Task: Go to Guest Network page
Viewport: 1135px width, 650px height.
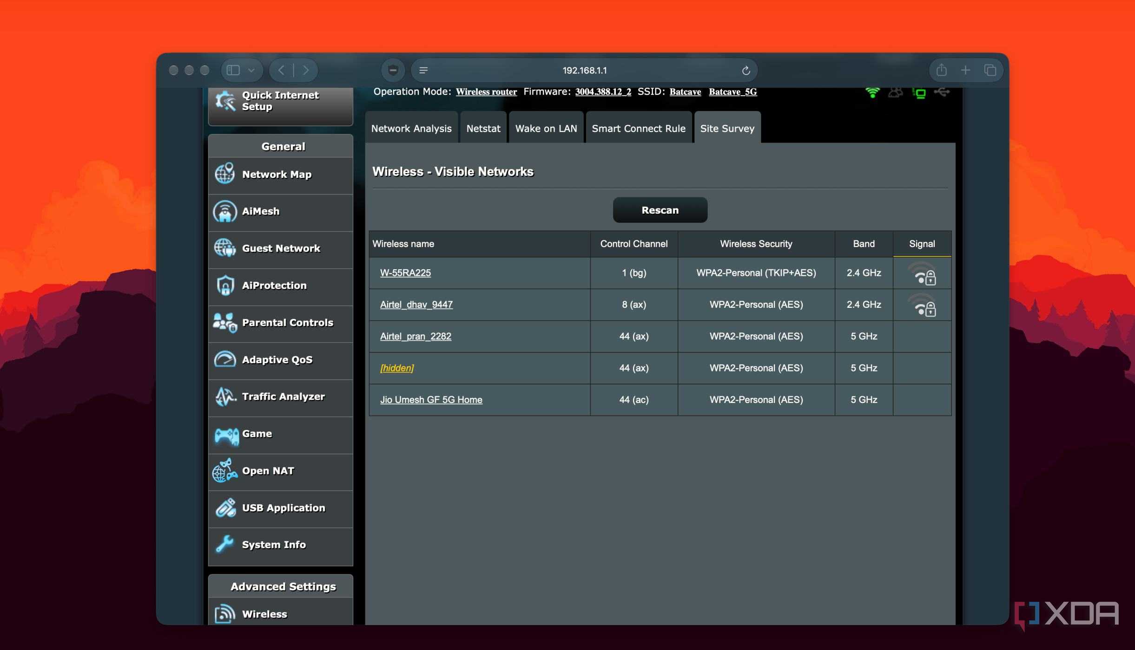Action: [x=280, y=249]
